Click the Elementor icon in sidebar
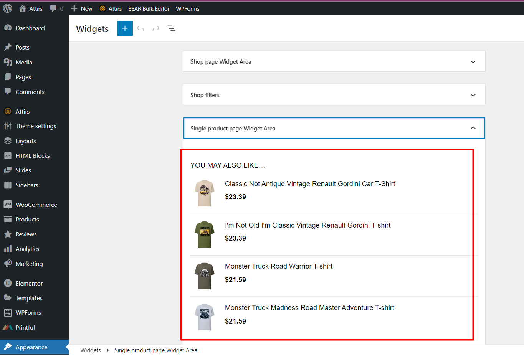This screenshot has width=524, height=355. (x=8, y=283)
